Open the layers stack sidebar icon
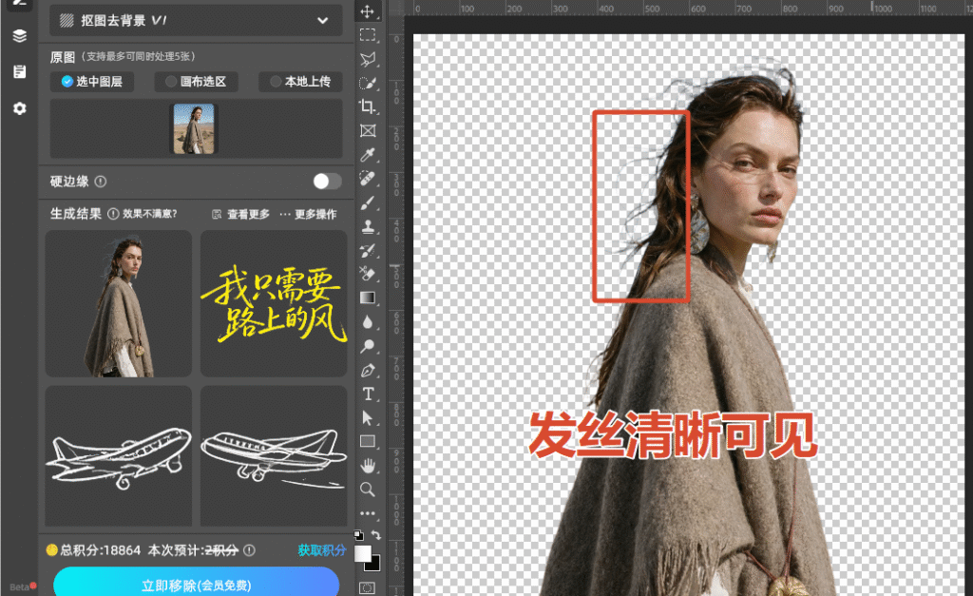 pos(20,35)
